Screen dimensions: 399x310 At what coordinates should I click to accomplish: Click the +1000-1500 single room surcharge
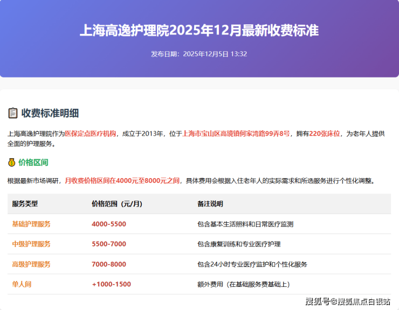tap(111, 284)
